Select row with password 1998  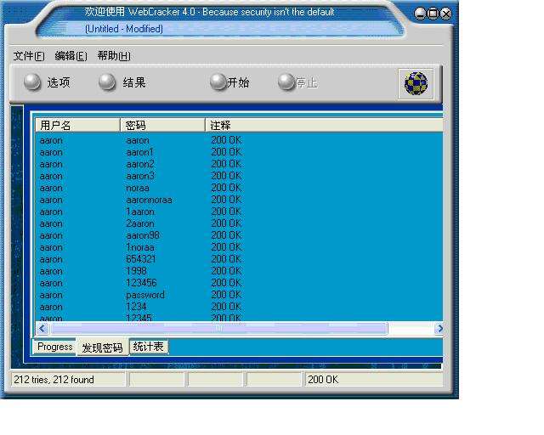239,271
